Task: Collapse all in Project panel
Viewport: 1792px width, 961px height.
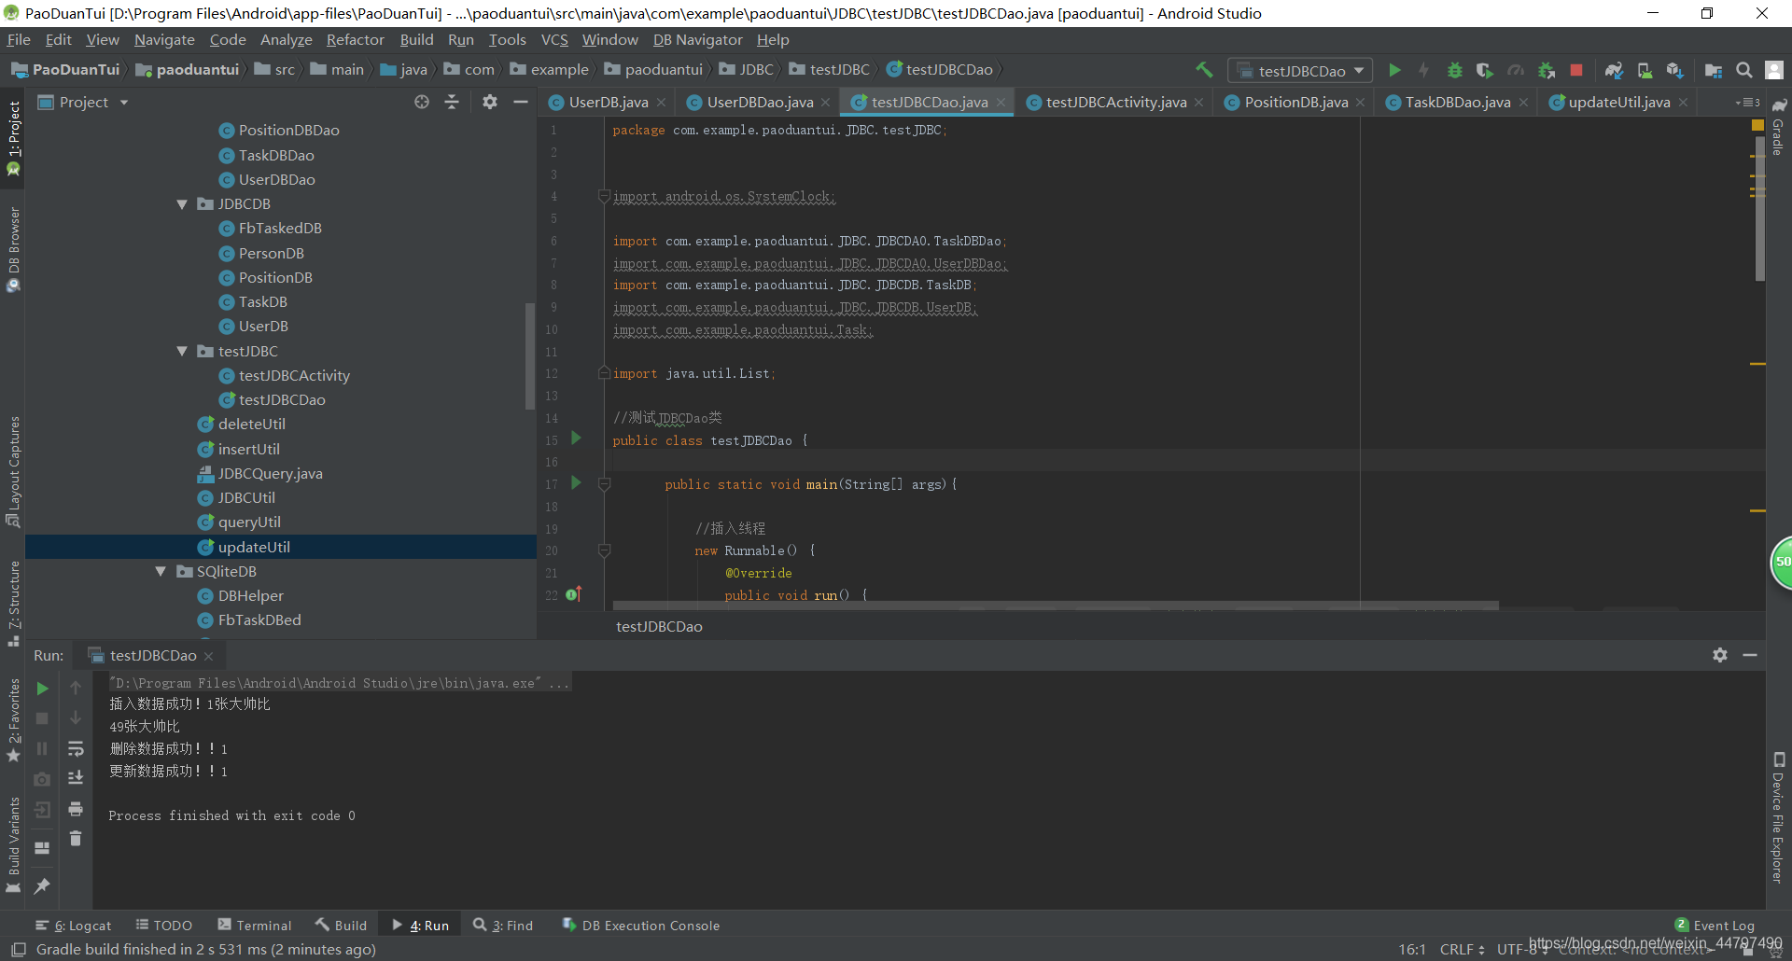Action: [452, 102]
